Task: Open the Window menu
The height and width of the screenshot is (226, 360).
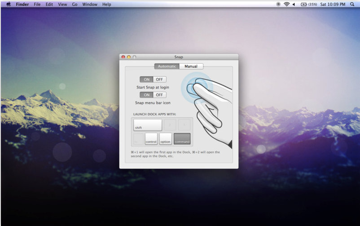Action: [x=90, y=4]
